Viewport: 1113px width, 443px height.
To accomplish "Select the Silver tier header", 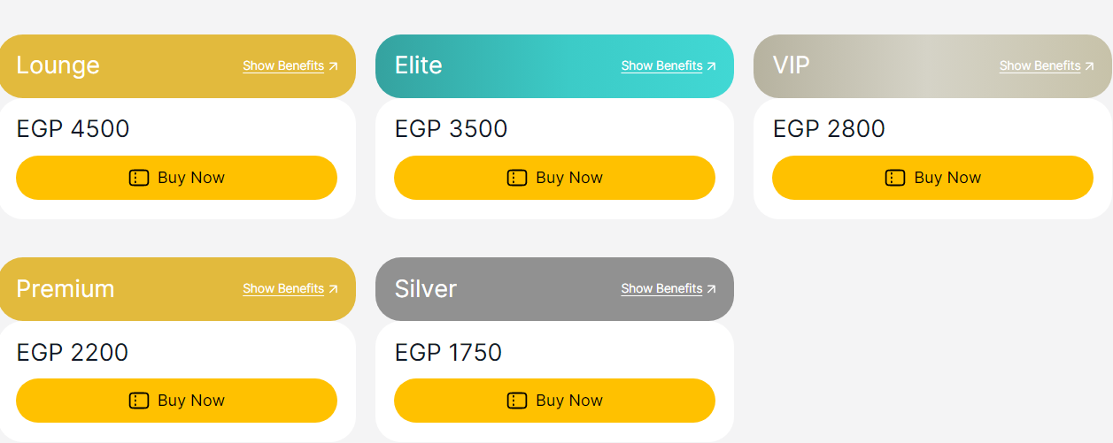I will 554,289.
